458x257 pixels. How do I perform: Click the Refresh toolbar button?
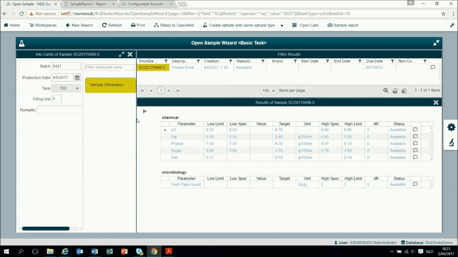[112, 25]
